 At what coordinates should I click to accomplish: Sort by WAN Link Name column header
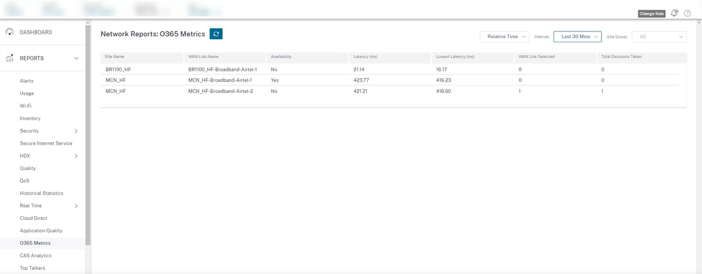[203, 57]
